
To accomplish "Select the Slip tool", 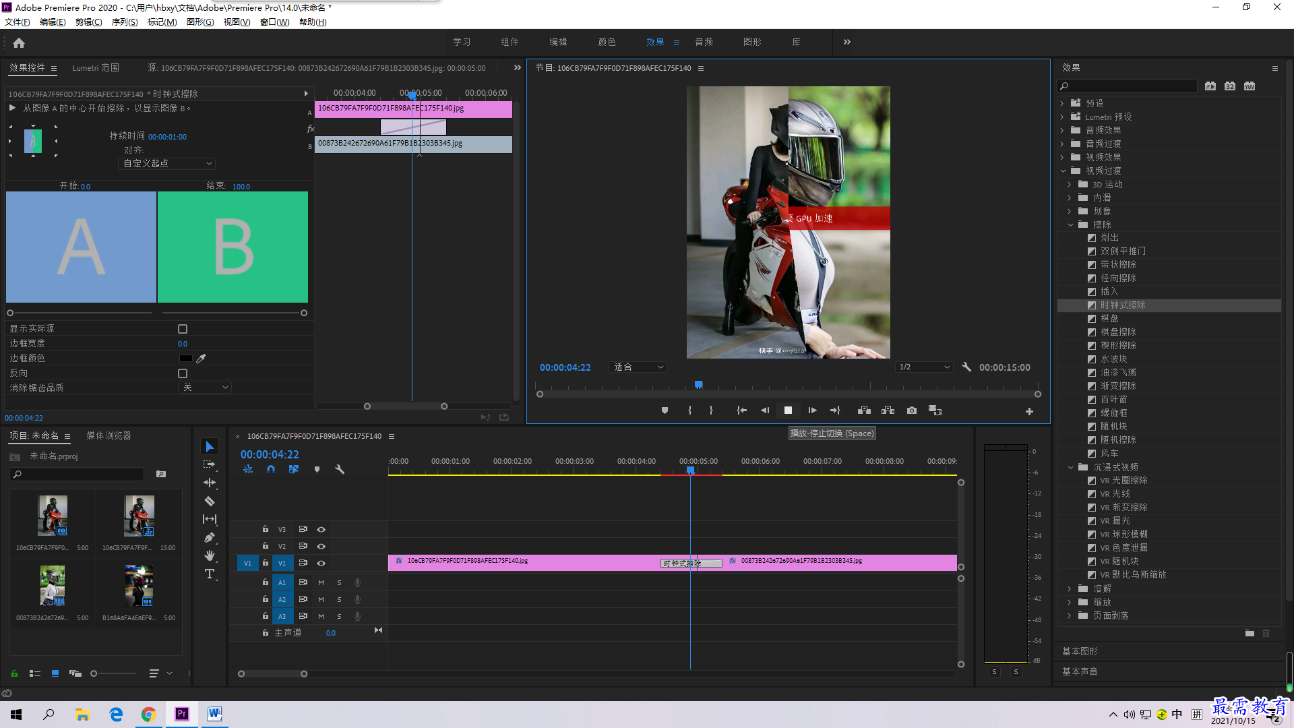I will coord(210,519).
